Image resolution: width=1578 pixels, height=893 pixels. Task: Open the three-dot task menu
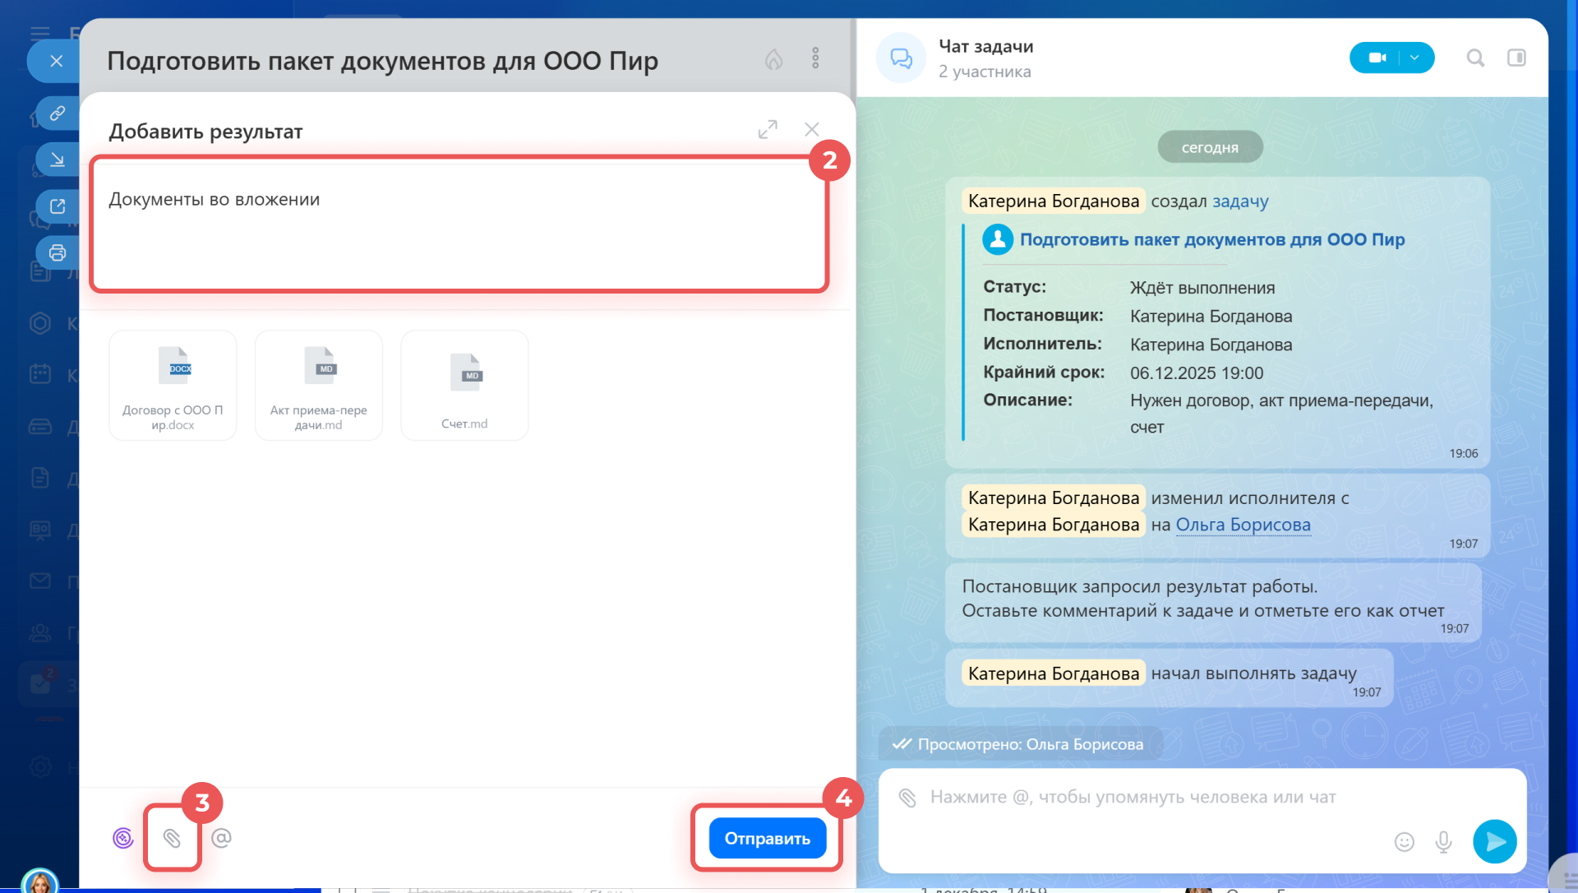815,58
